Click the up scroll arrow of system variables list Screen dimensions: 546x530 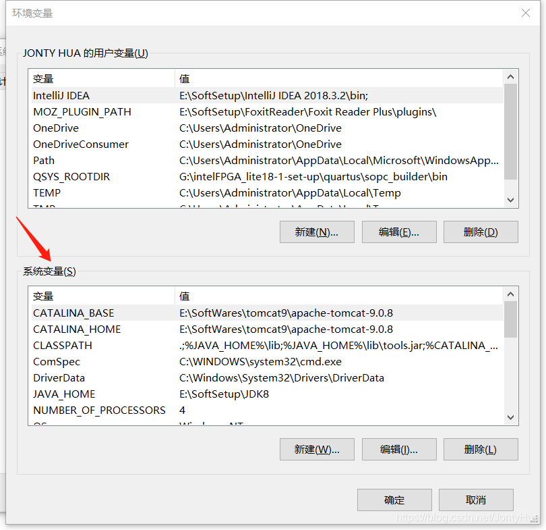tap(510, 294)
